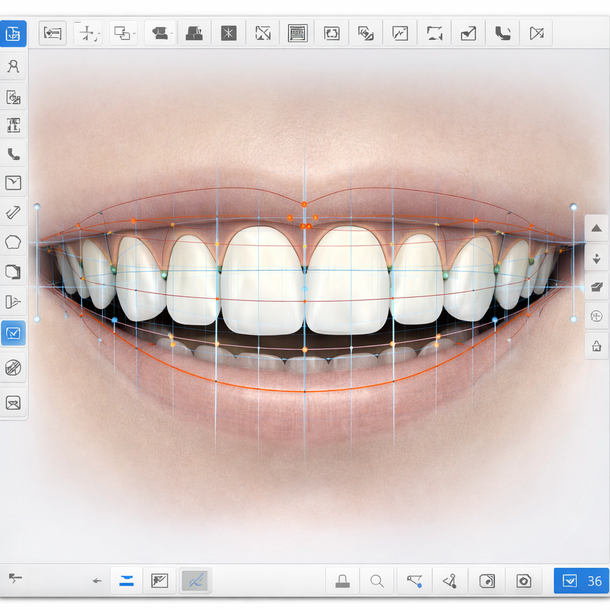This screenshot has height=610, width=610.
Task: Switch to the grid view panel icon
Action: [298, 33]
